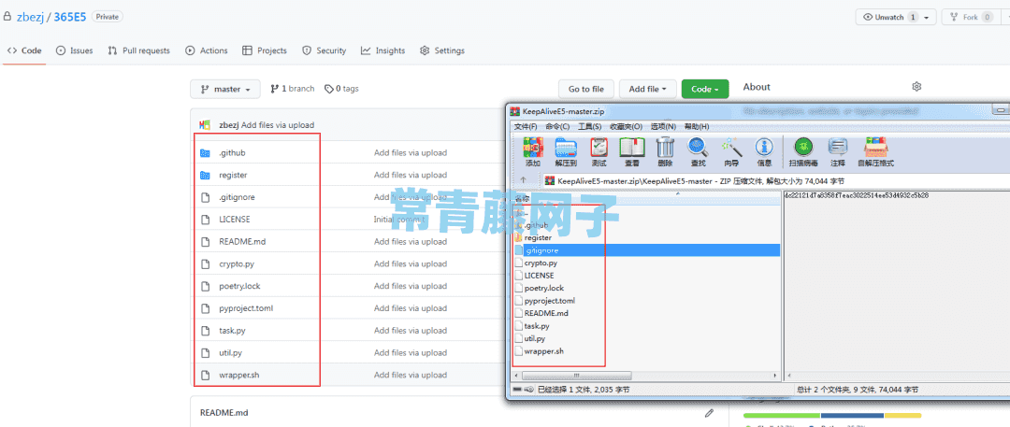Viewport: 1010px width, 427px height.
Task: Open task.py on the GitHub file list
Action: coord(232,331)
